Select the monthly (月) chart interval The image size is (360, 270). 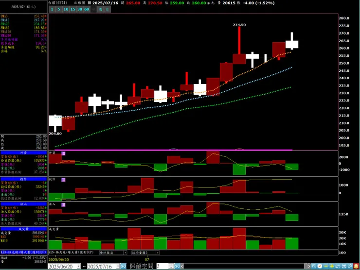tap(108, 9)
